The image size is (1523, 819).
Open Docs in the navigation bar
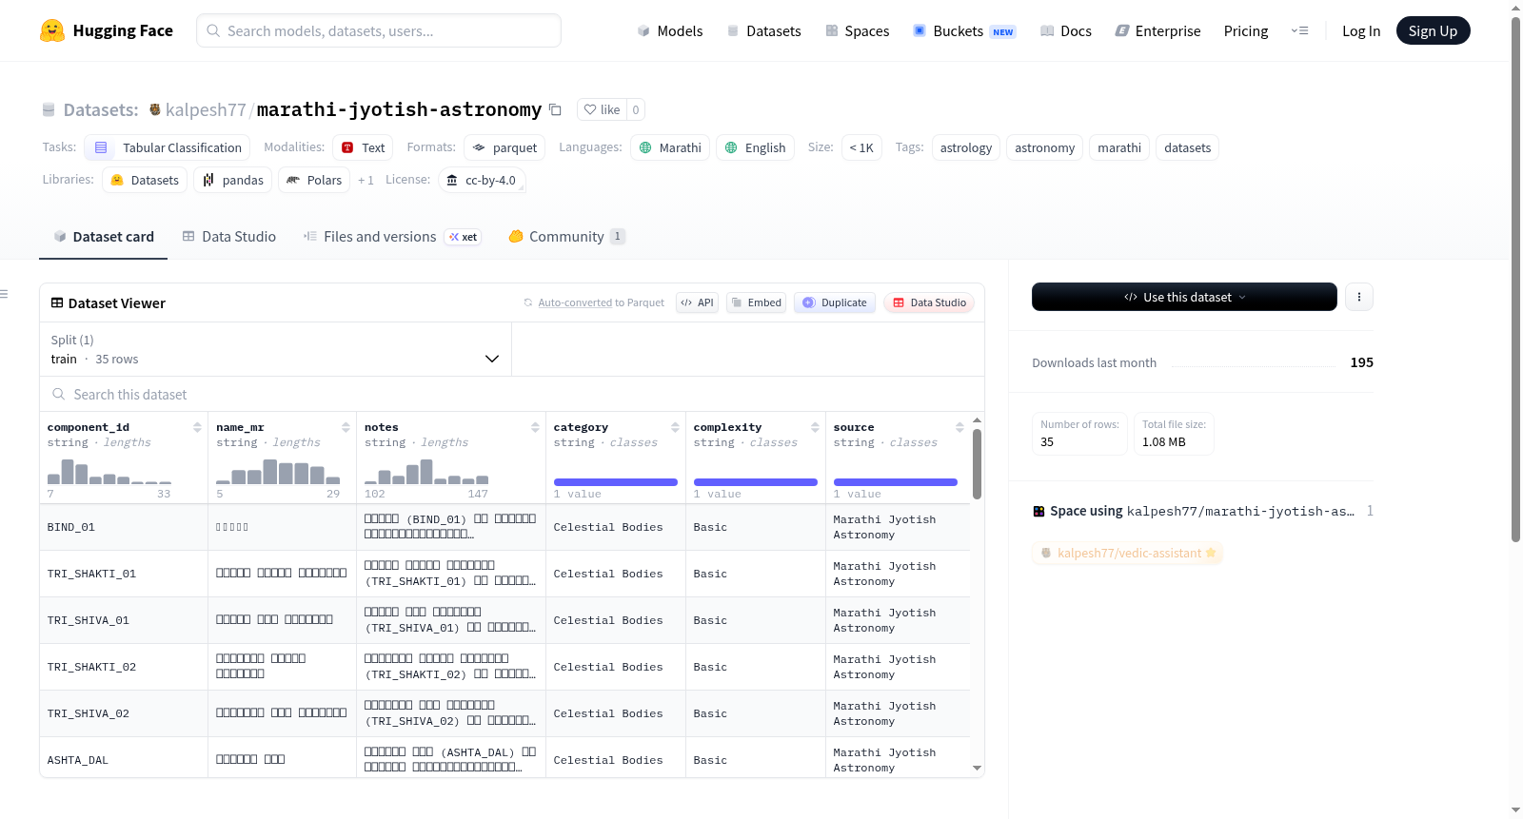point(1066,30)
